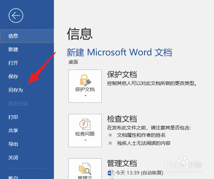Click 关闭 to close the document
Image resolution: width=214 pixels, height=179 pixels.
(x=27, y=158)
